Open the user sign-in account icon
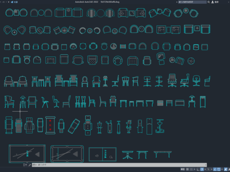The height and width of the screenshot is (172, 230). [213, 2]
